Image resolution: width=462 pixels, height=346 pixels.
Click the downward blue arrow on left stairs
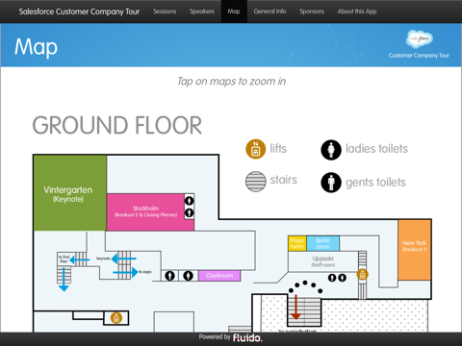(x=64, y=280)
